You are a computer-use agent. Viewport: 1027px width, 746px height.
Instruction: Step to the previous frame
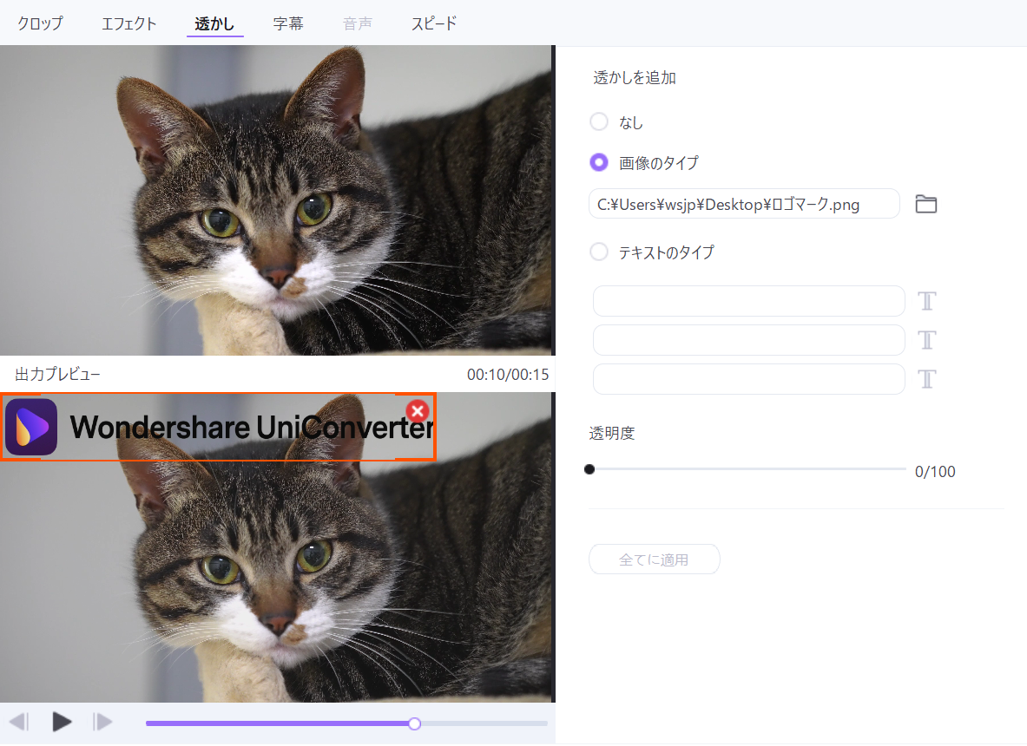[x=19, y=722]
